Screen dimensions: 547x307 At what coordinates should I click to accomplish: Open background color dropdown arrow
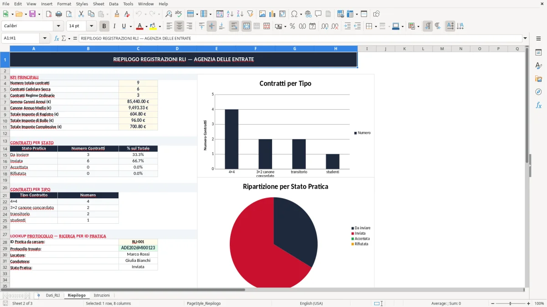pyautogui.click(x=160, y=26)
